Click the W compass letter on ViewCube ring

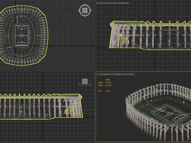pyautogui.click(x=79, y=10)
